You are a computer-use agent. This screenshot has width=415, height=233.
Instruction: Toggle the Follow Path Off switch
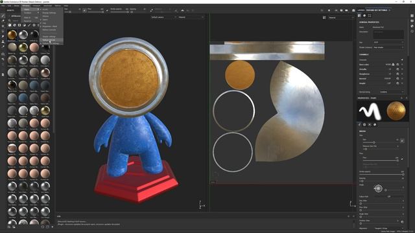tap(388, 197)
